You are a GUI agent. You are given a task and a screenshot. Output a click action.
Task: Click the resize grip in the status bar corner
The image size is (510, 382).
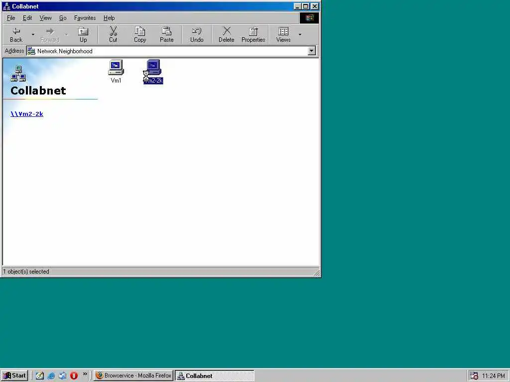pos(317,273)
